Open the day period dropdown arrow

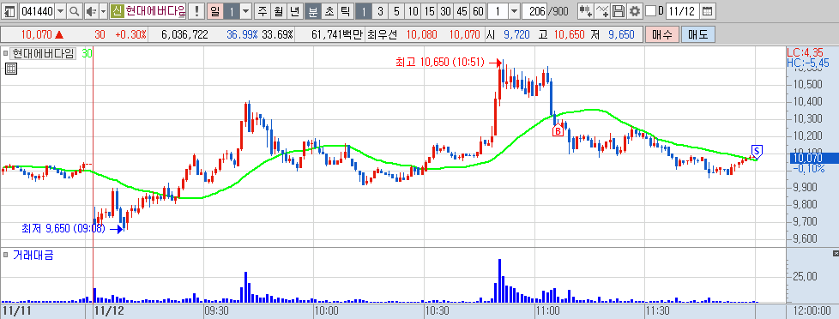click(x=245, y=10)
